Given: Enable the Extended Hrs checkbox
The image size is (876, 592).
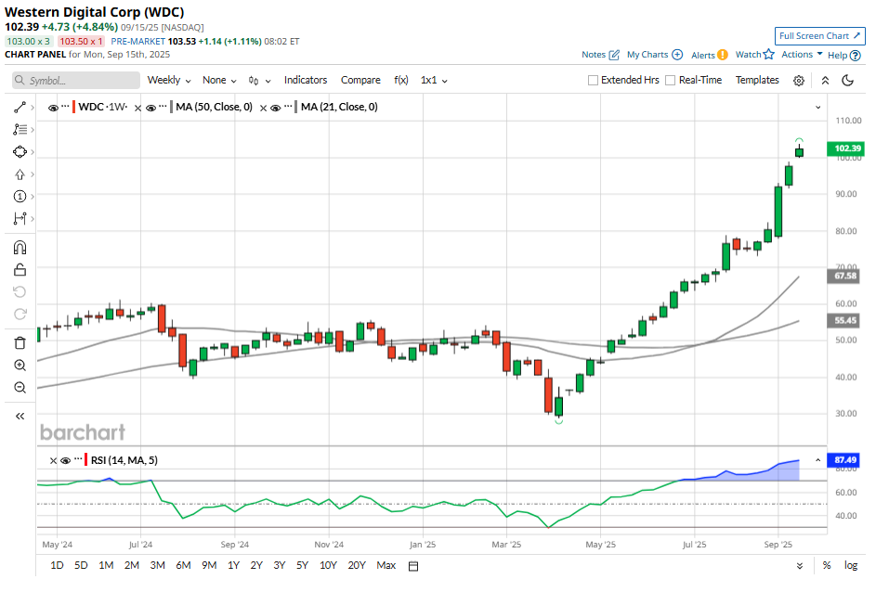Looking at the screenshot, I should tap(594, 81).
